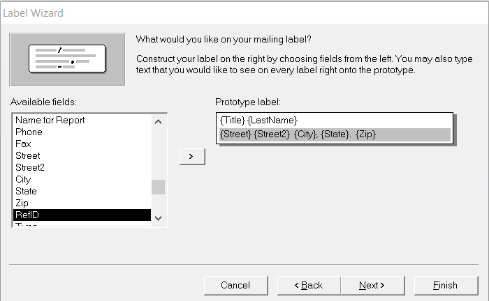This screenshot has width=489, height=301.
Task: Choose the State field
Action: tap(26, 191)
